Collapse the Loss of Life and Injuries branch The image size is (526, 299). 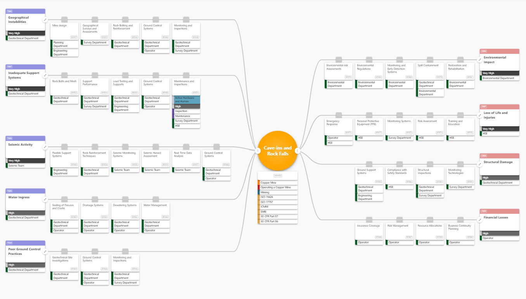pos(480,115)
